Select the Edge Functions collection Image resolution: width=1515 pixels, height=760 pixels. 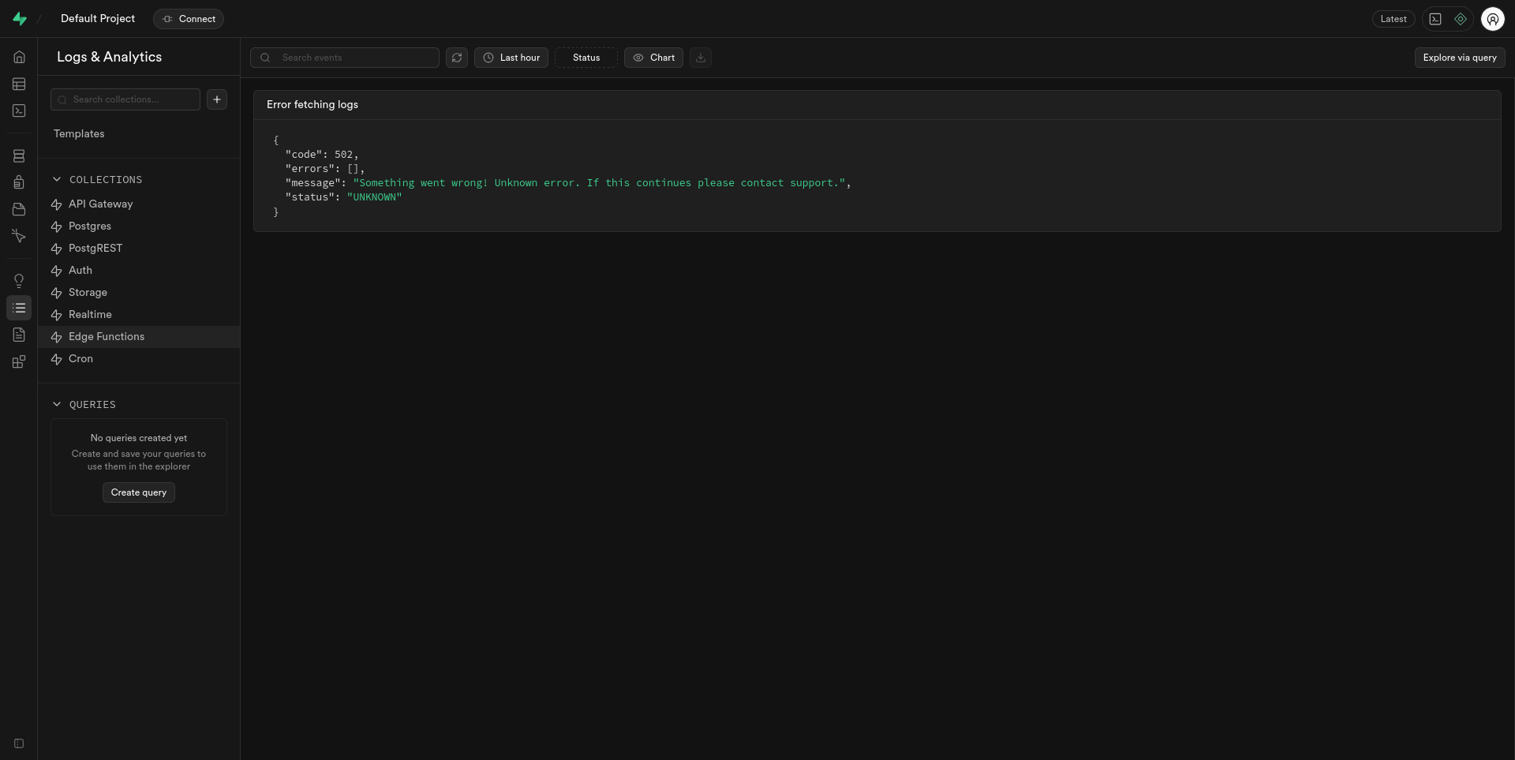coord(139,337)
